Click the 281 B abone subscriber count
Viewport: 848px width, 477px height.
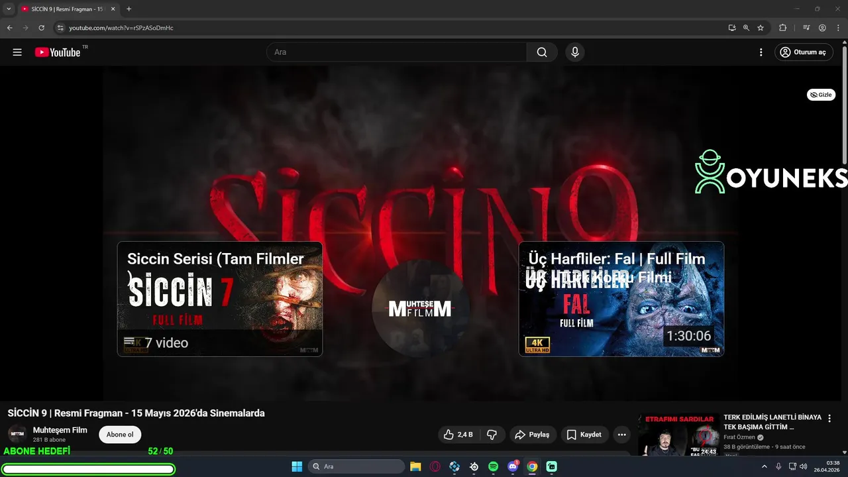tap(49, 440)
